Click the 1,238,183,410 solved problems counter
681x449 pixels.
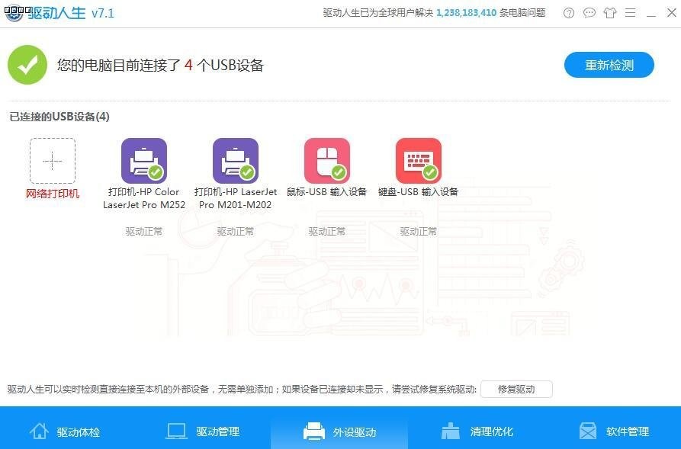tap(466, 13)
